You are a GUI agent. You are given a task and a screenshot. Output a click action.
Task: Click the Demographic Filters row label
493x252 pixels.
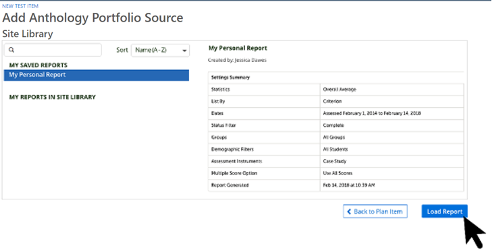232,149
